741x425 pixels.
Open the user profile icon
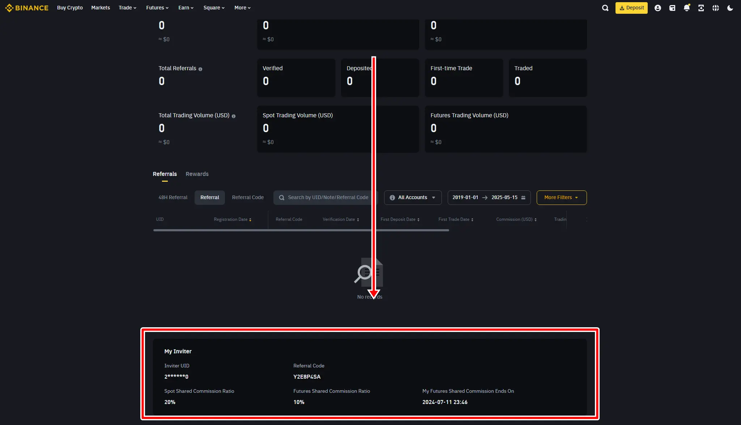click(657, 8)
